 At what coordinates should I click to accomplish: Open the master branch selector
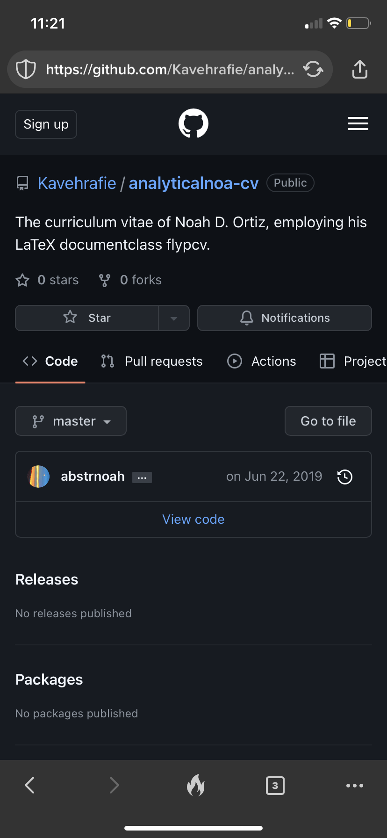(x=71, y=421)
